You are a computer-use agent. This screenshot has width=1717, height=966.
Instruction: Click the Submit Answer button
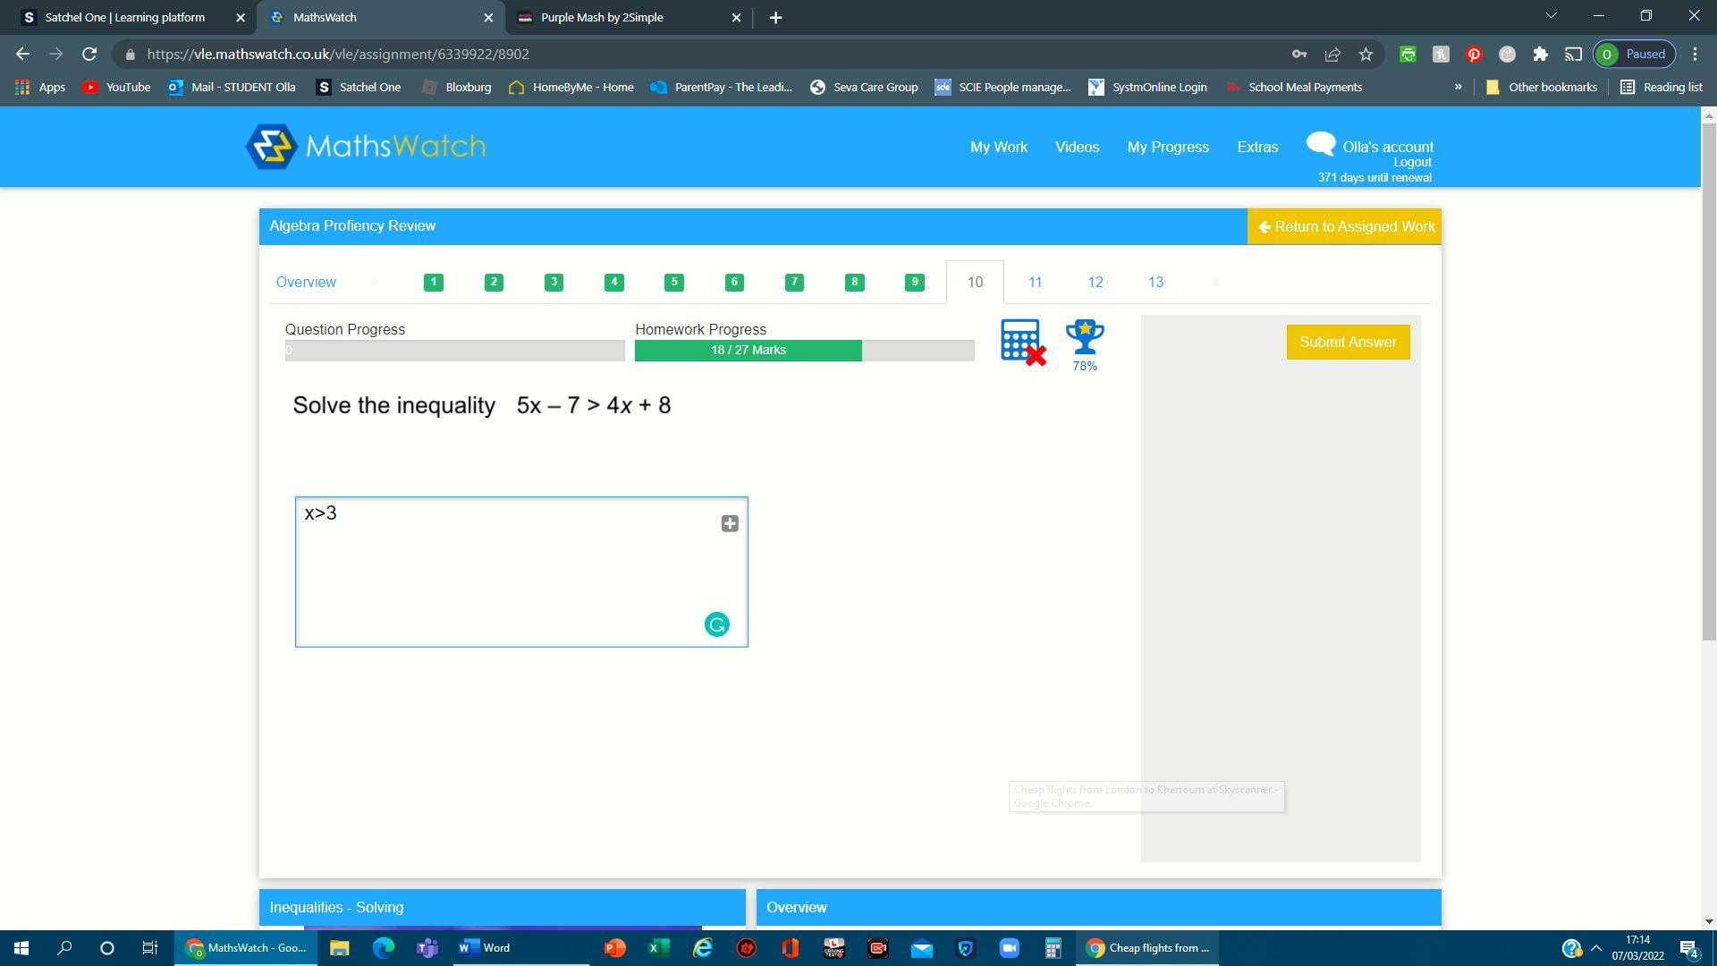[x=1348, y=343]
